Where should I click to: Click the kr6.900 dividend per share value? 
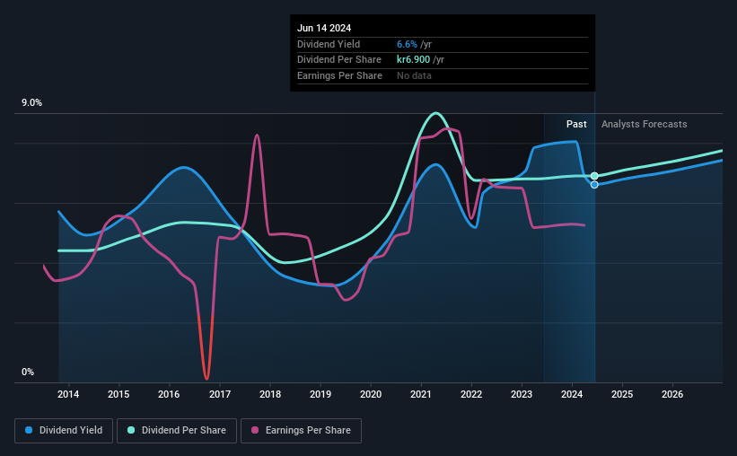click(413, 60)
